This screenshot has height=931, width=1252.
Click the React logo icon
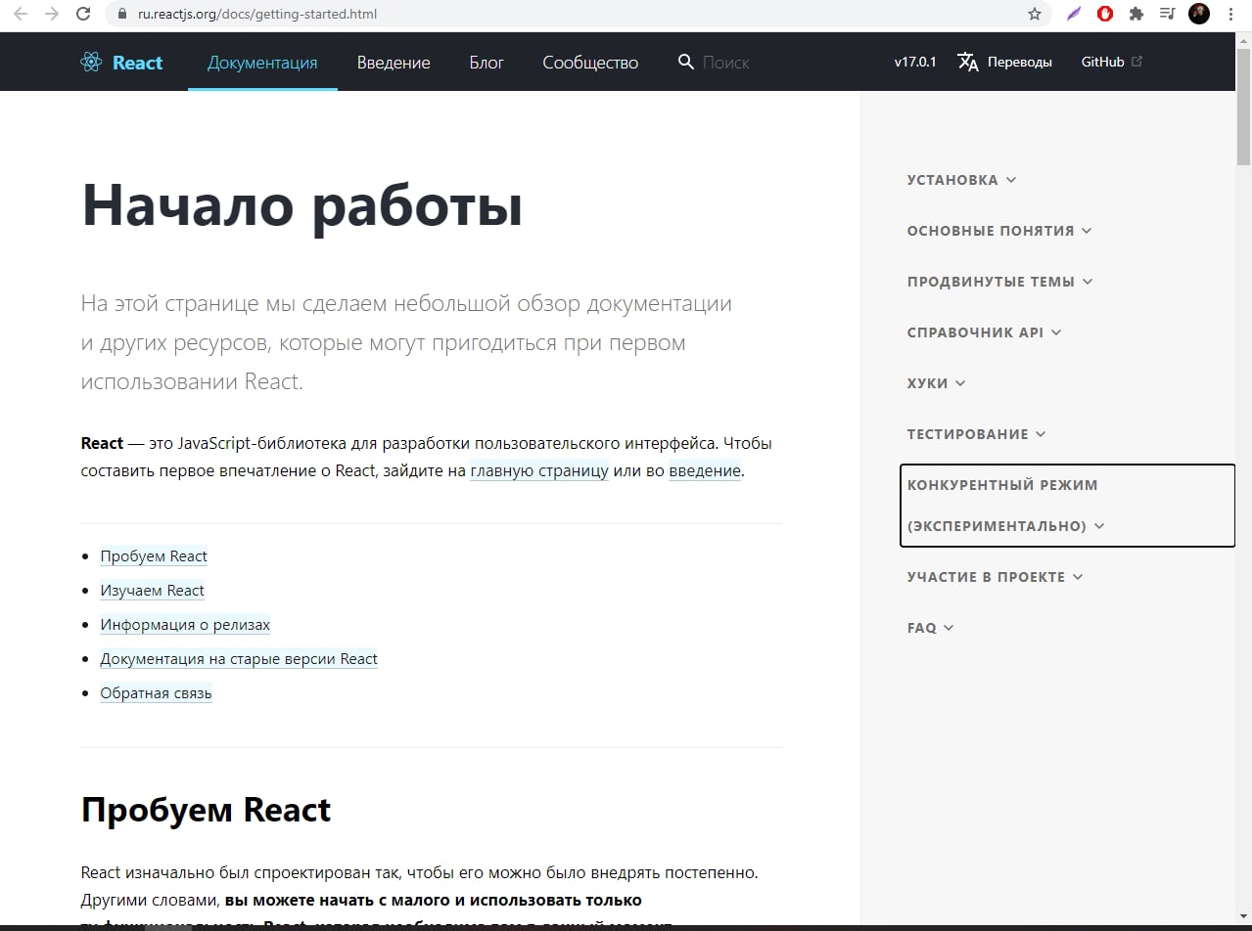(91, 63)
